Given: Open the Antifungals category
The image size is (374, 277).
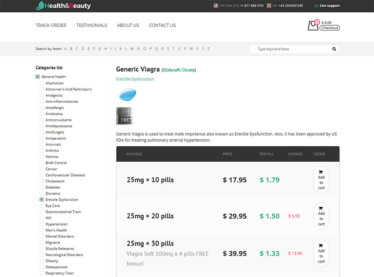Looking at the screenshot, I should click(54, 132).
